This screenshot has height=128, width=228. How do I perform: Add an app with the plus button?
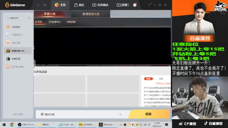29,18
